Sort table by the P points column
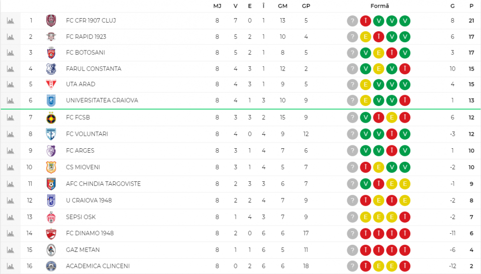481x274 pixels. 471,6
